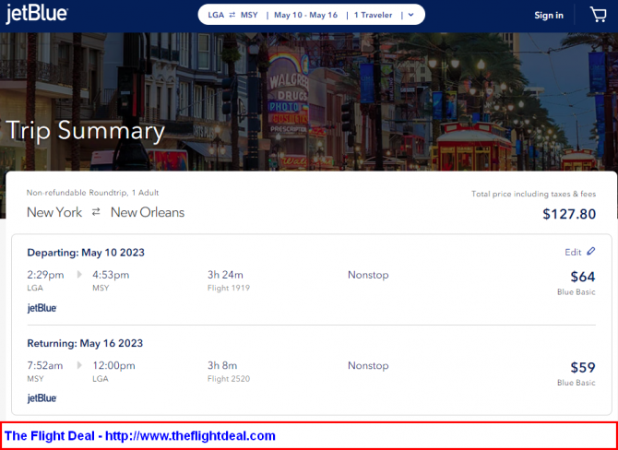This screenshot has height=450, width=618.
Task: Click Sign in
Action: pyautogui.click(x=549, y=16)
